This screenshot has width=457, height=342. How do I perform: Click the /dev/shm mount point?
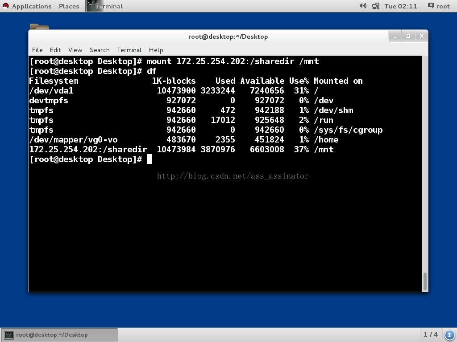click(x=333, y=110)
